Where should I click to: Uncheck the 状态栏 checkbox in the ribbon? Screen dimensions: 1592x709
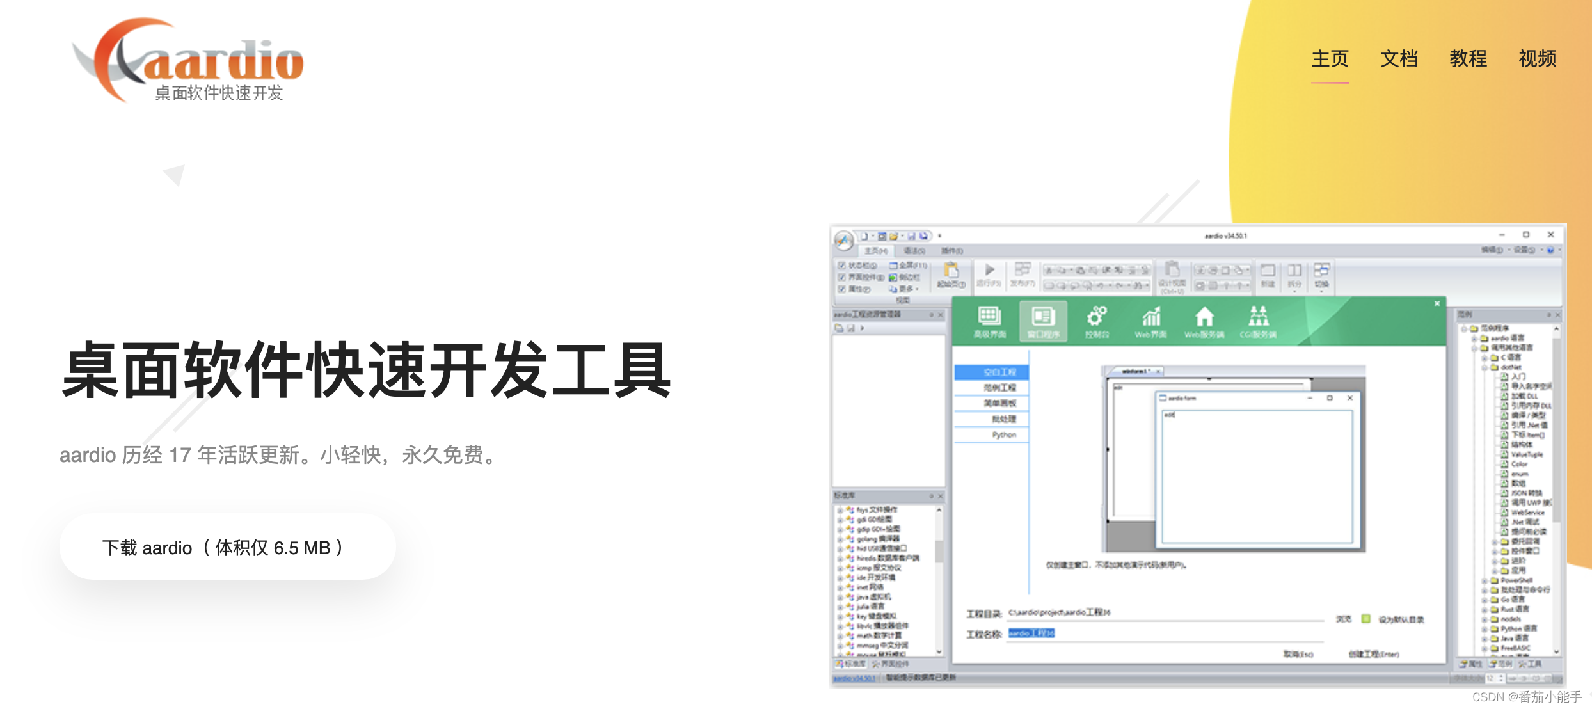click(x=842, y=265)
